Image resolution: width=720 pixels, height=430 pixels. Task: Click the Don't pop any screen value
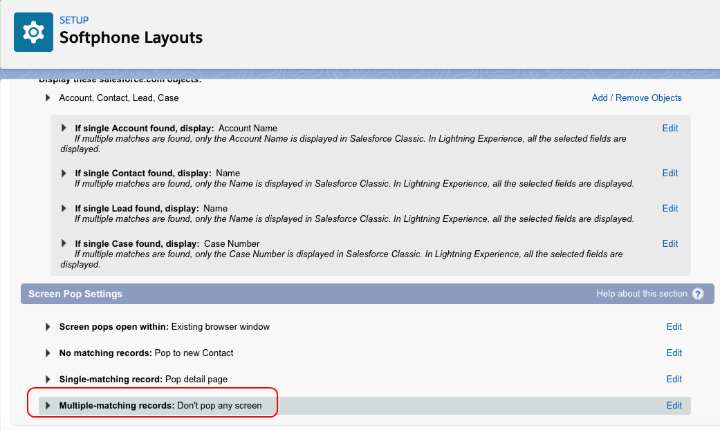click(x=219, y=406)
